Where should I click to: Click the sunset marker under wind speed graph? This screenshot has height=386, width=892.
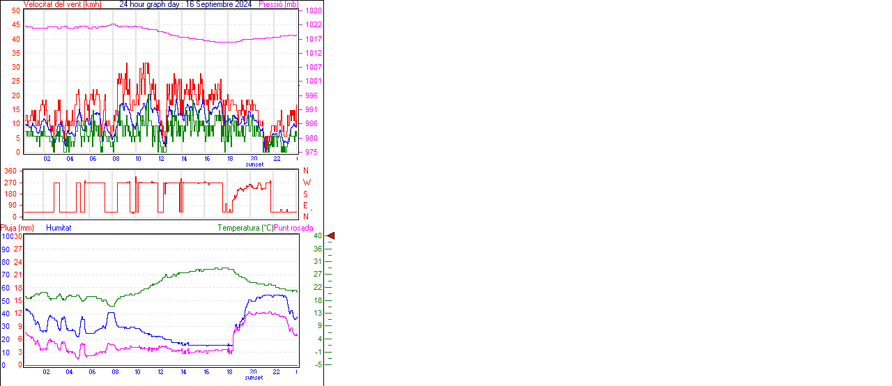[x=254, y=164]
